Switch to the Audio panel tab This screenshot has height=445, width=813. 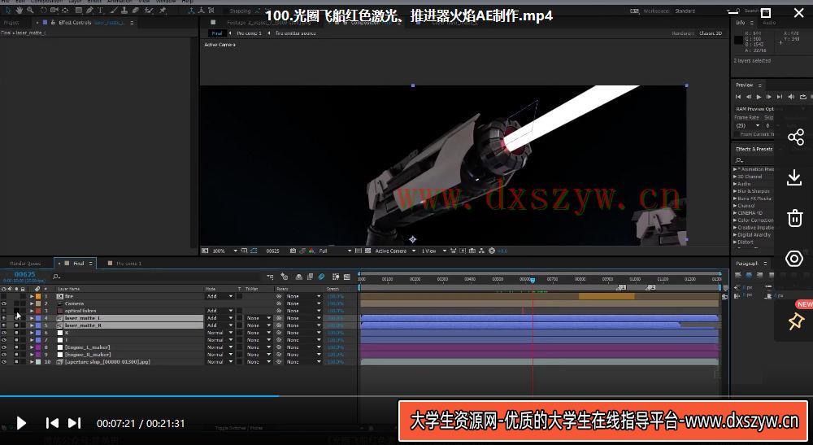[769, 22]
